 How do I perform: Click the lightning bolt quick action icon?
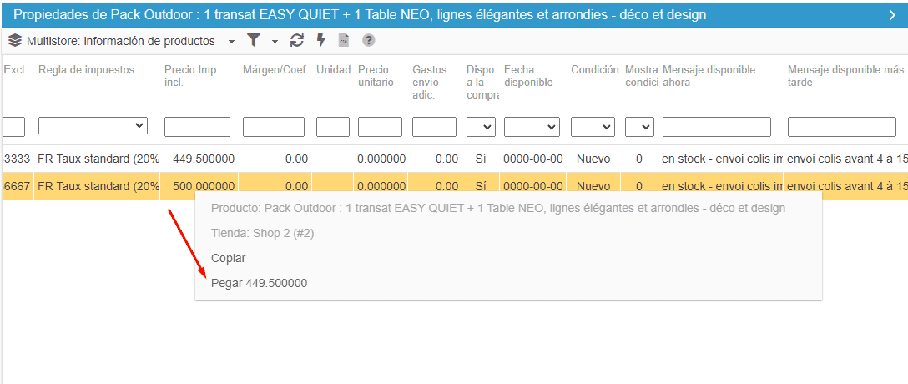(x=321, y=41)
